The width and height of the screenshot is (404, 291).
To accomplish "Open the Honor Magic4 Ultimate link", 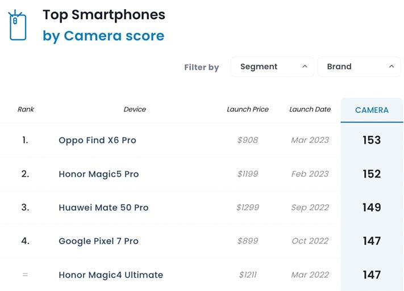I will [x=111, y=275].
